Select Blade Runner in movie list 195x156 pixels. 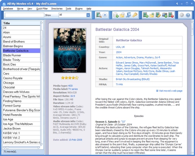pos(21,55)
